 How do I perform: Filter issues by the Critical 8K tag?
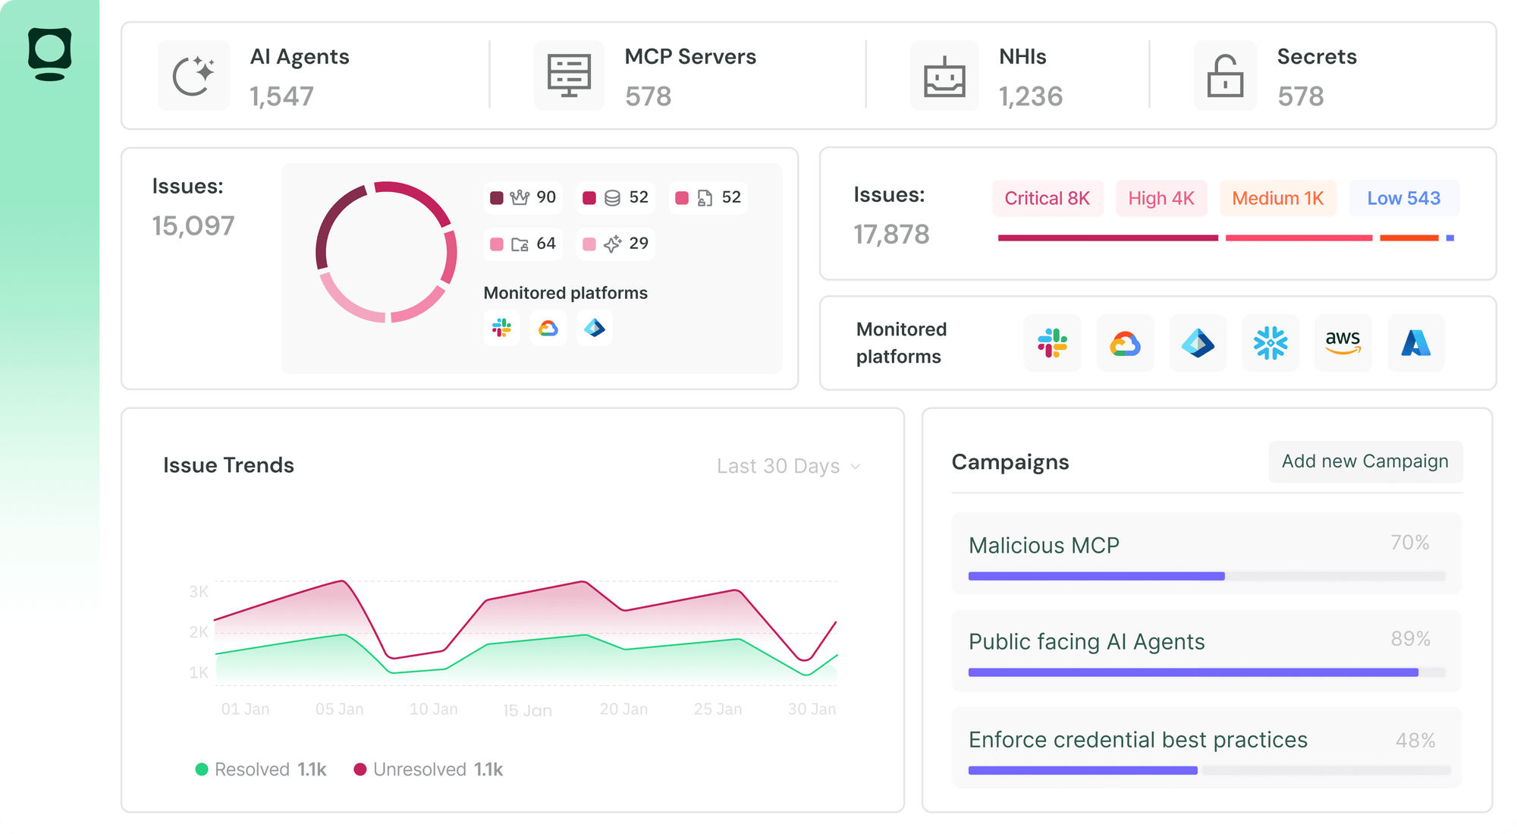coord(1047,198)
